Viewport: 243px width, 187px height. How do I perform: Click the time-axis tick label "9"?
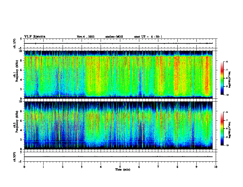coord(196,167)
